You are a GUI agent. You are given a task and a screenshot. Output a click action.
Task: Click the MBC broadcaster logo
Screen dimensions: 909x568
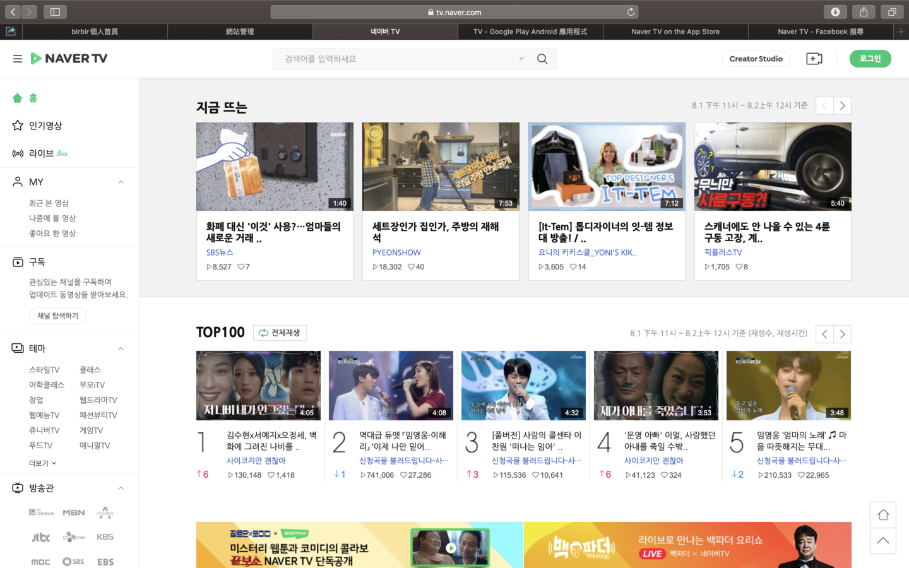pos(41,562)
